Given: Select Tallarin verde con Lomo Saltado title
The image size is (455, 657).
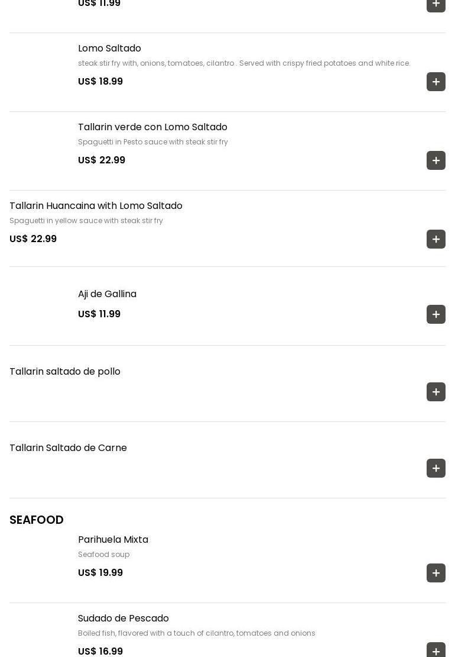Looking at the screenshot, I should tap(152, 127).
